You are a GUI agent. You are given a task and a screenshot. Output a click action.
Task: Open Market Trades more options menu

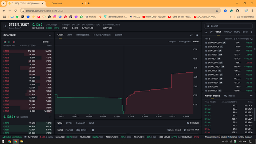point(251,96)
